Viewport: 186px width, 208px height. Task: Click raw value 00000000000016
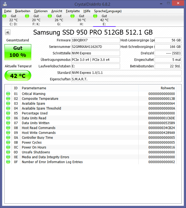(162, 147)
